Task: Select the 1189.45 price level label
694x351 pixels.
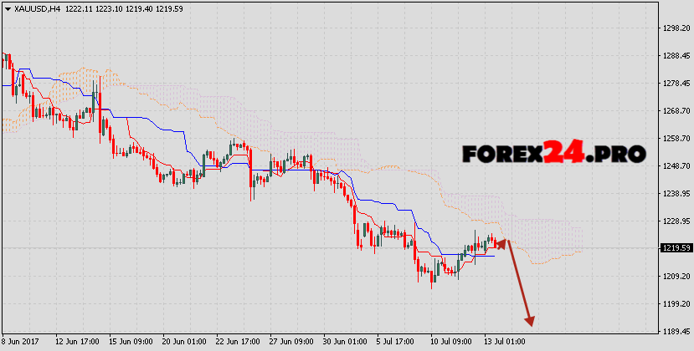Action: (675, 332)
